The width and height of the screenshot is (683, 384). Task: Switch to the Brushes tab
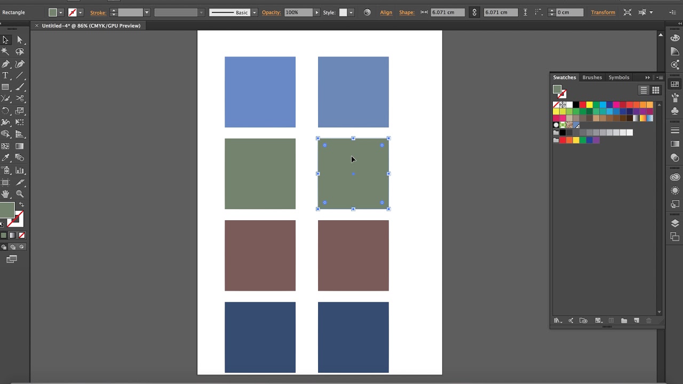[592, 77]
